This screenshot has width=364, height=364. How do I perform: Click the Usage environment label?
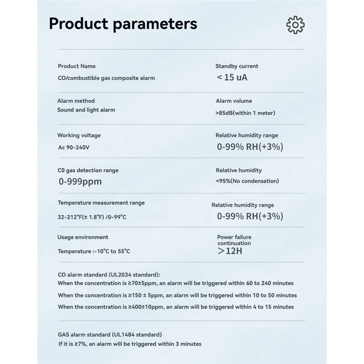pyautogui.click(x=83, y=238)
